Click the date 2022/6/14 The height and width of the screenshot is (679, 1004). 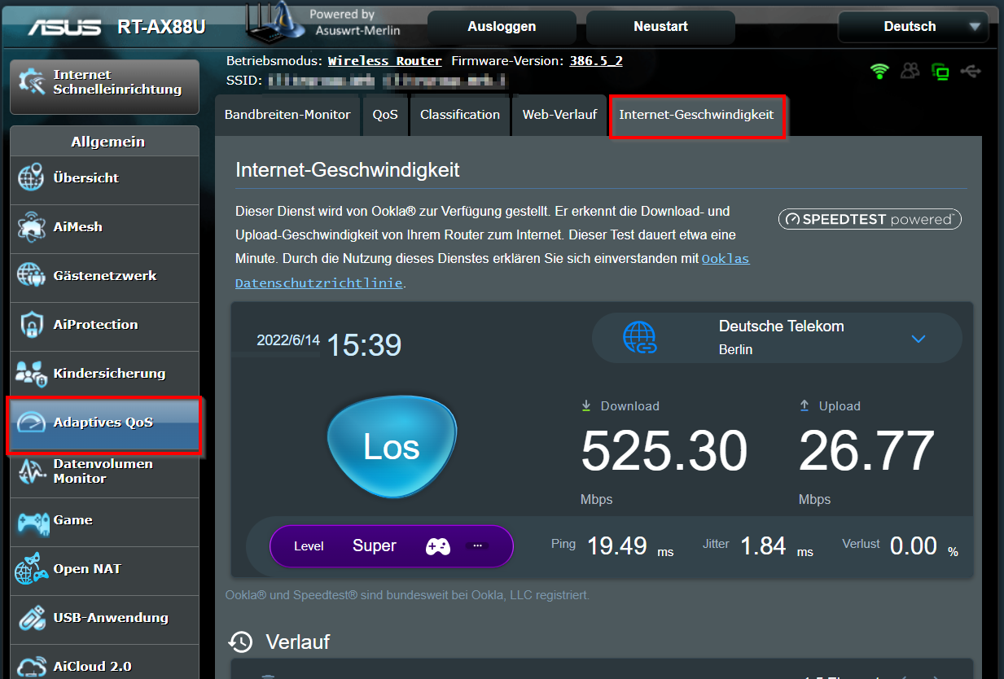288,340
